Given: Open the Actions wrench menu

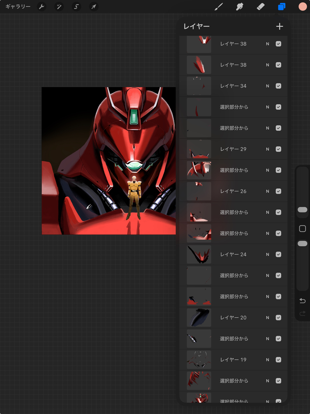Looking at the screenshot, I should [x=41, y=7].
